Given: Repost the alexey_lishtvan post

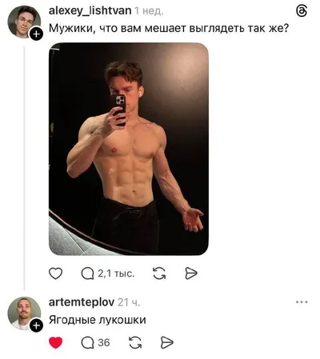Looking at the screenshot, I should 159,273.
